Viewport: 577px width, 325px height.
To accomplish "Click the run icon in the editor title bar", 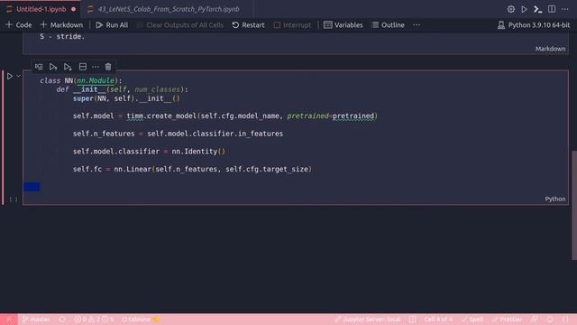I will [x=524, y=9].
